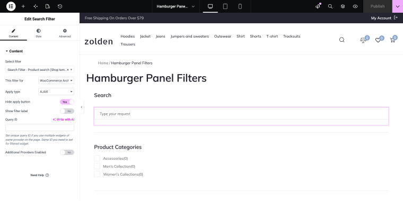Click the Home breadcrumb link
The height and width of the screenshot is (201, 403).
point(103,63)
